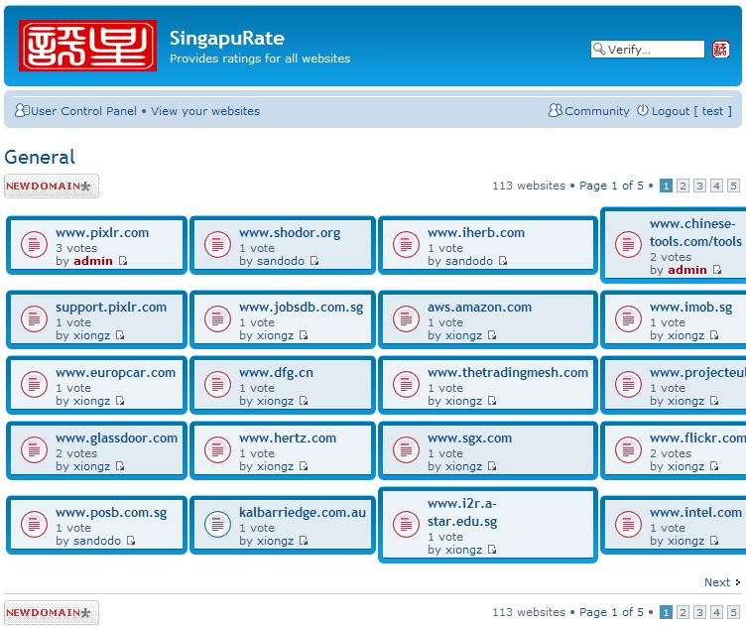
Task: Open the www.flickr.com link
Action: tap(698, 438)
